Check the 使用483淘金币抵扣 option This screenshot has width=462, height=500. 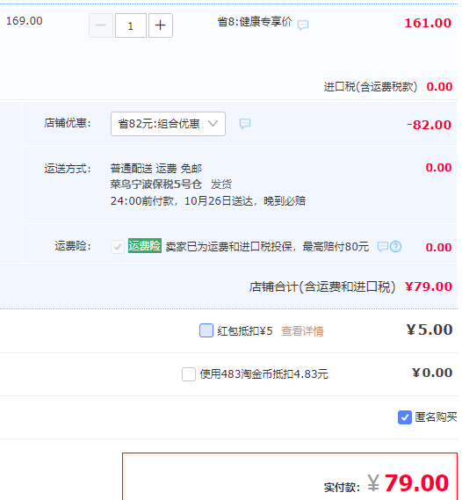pyautogui.click(x=189, y=374)
